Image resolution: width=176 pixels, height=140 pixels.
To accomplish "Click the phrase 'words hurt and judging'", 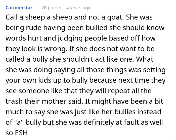I will (44, 38).
